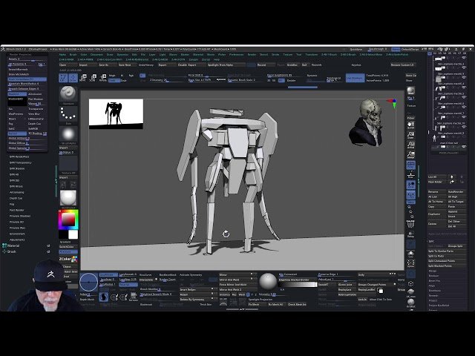475x356 pixels.
Task: Toggle the Shadows render option
Action: [17, 94]
